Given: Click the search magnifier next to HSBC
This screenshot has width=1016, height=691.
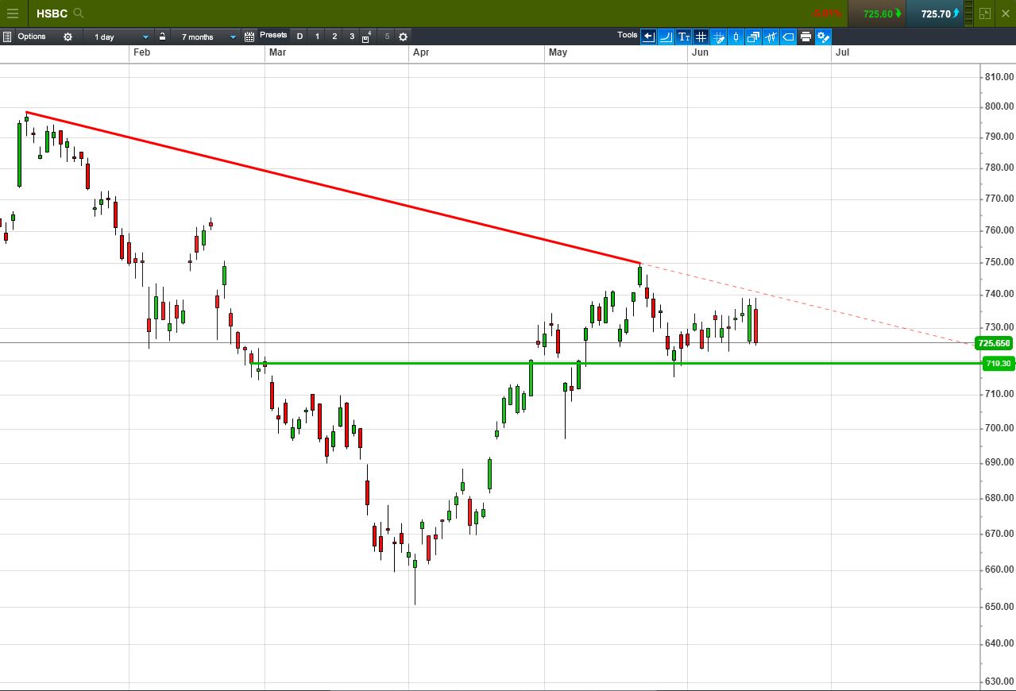Looking at the screenshot, I should click(78, 14).
